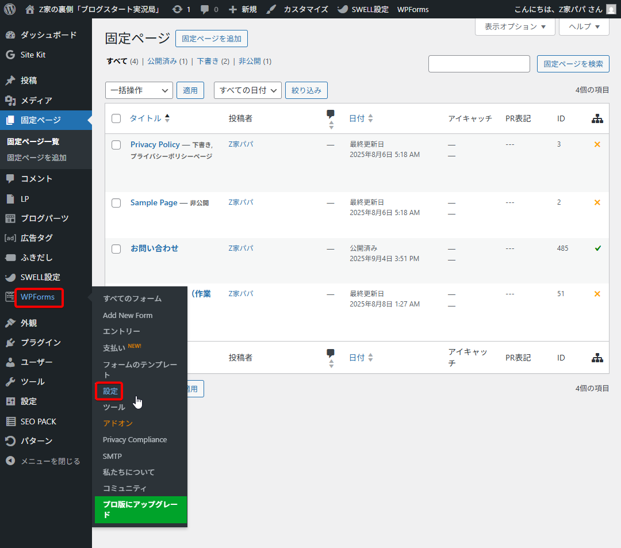Image resolution: width=621 pixels, height=548 pixels.
Task: Click the 固定ページを追加 button beside heading
Action: (x=211, y=39)
